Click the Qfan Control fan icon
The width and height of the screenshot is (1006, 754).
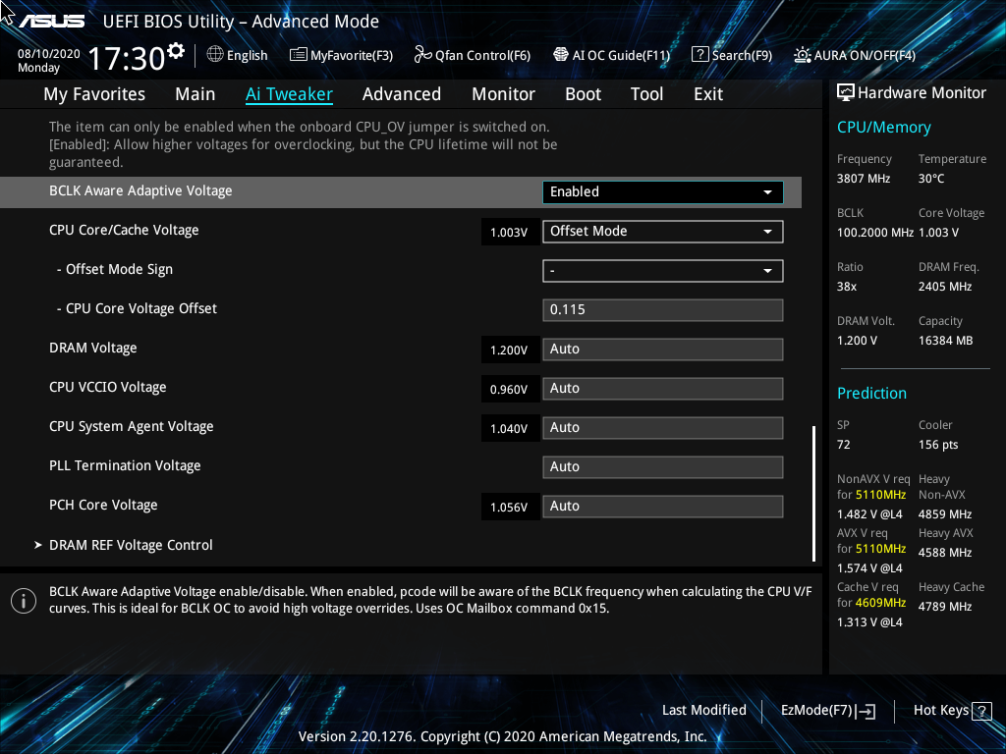tap(422, 55)
